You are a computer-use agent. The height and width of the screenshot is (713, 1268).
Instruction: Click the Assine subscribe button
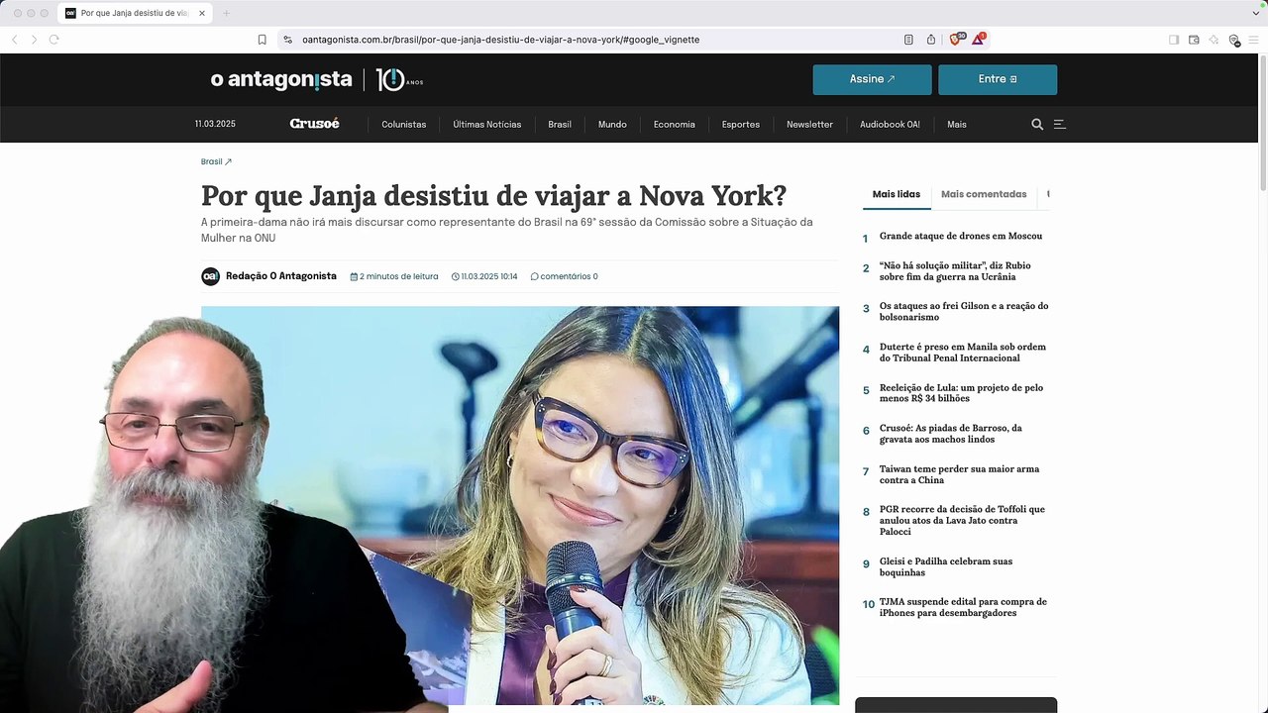(x=872, y=79)
